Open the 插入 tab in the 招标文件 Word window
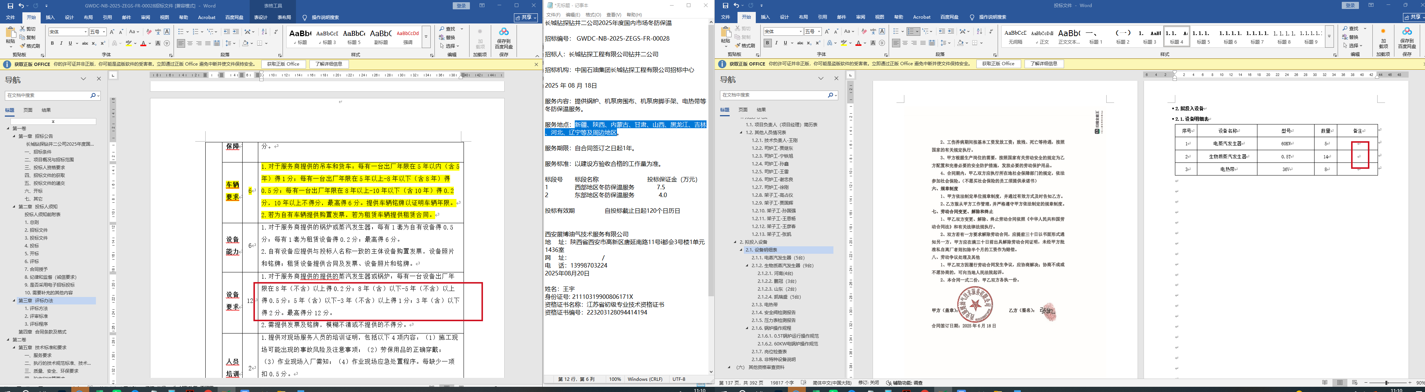The image size is (1425, 392). pos(50,18)
